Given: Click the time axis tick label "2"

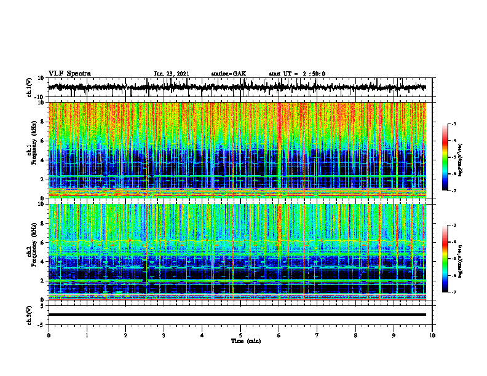Looking at the screenshot, I should 125,335.
